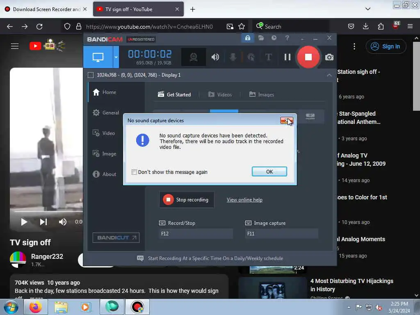The width and height of the screenshot is (420, 315).
Task: Click the YouTube logo
Action: [x=47, y=46]
